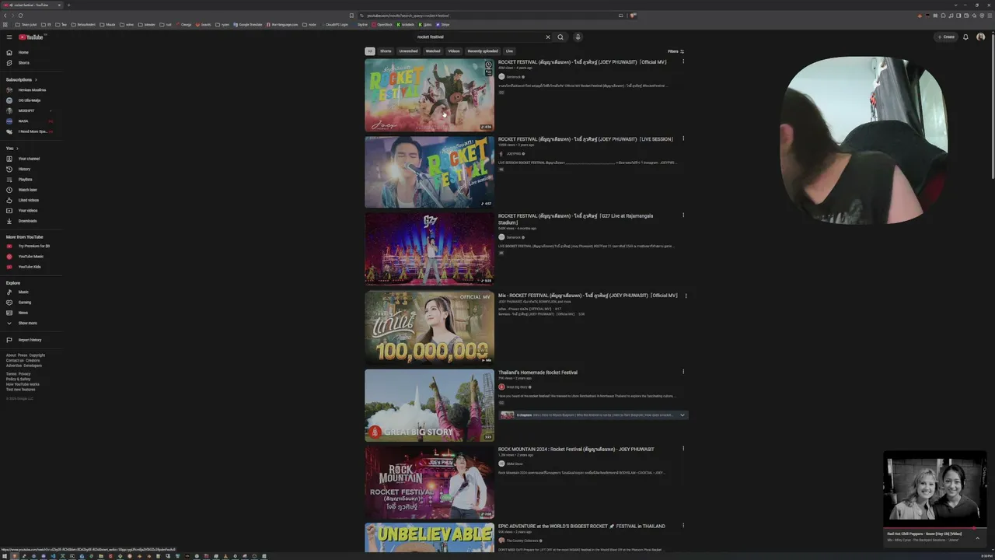This screenshot has width=995, height=560.
Task: Add first video to Watch later via clock
Action: tap(488, 65)
